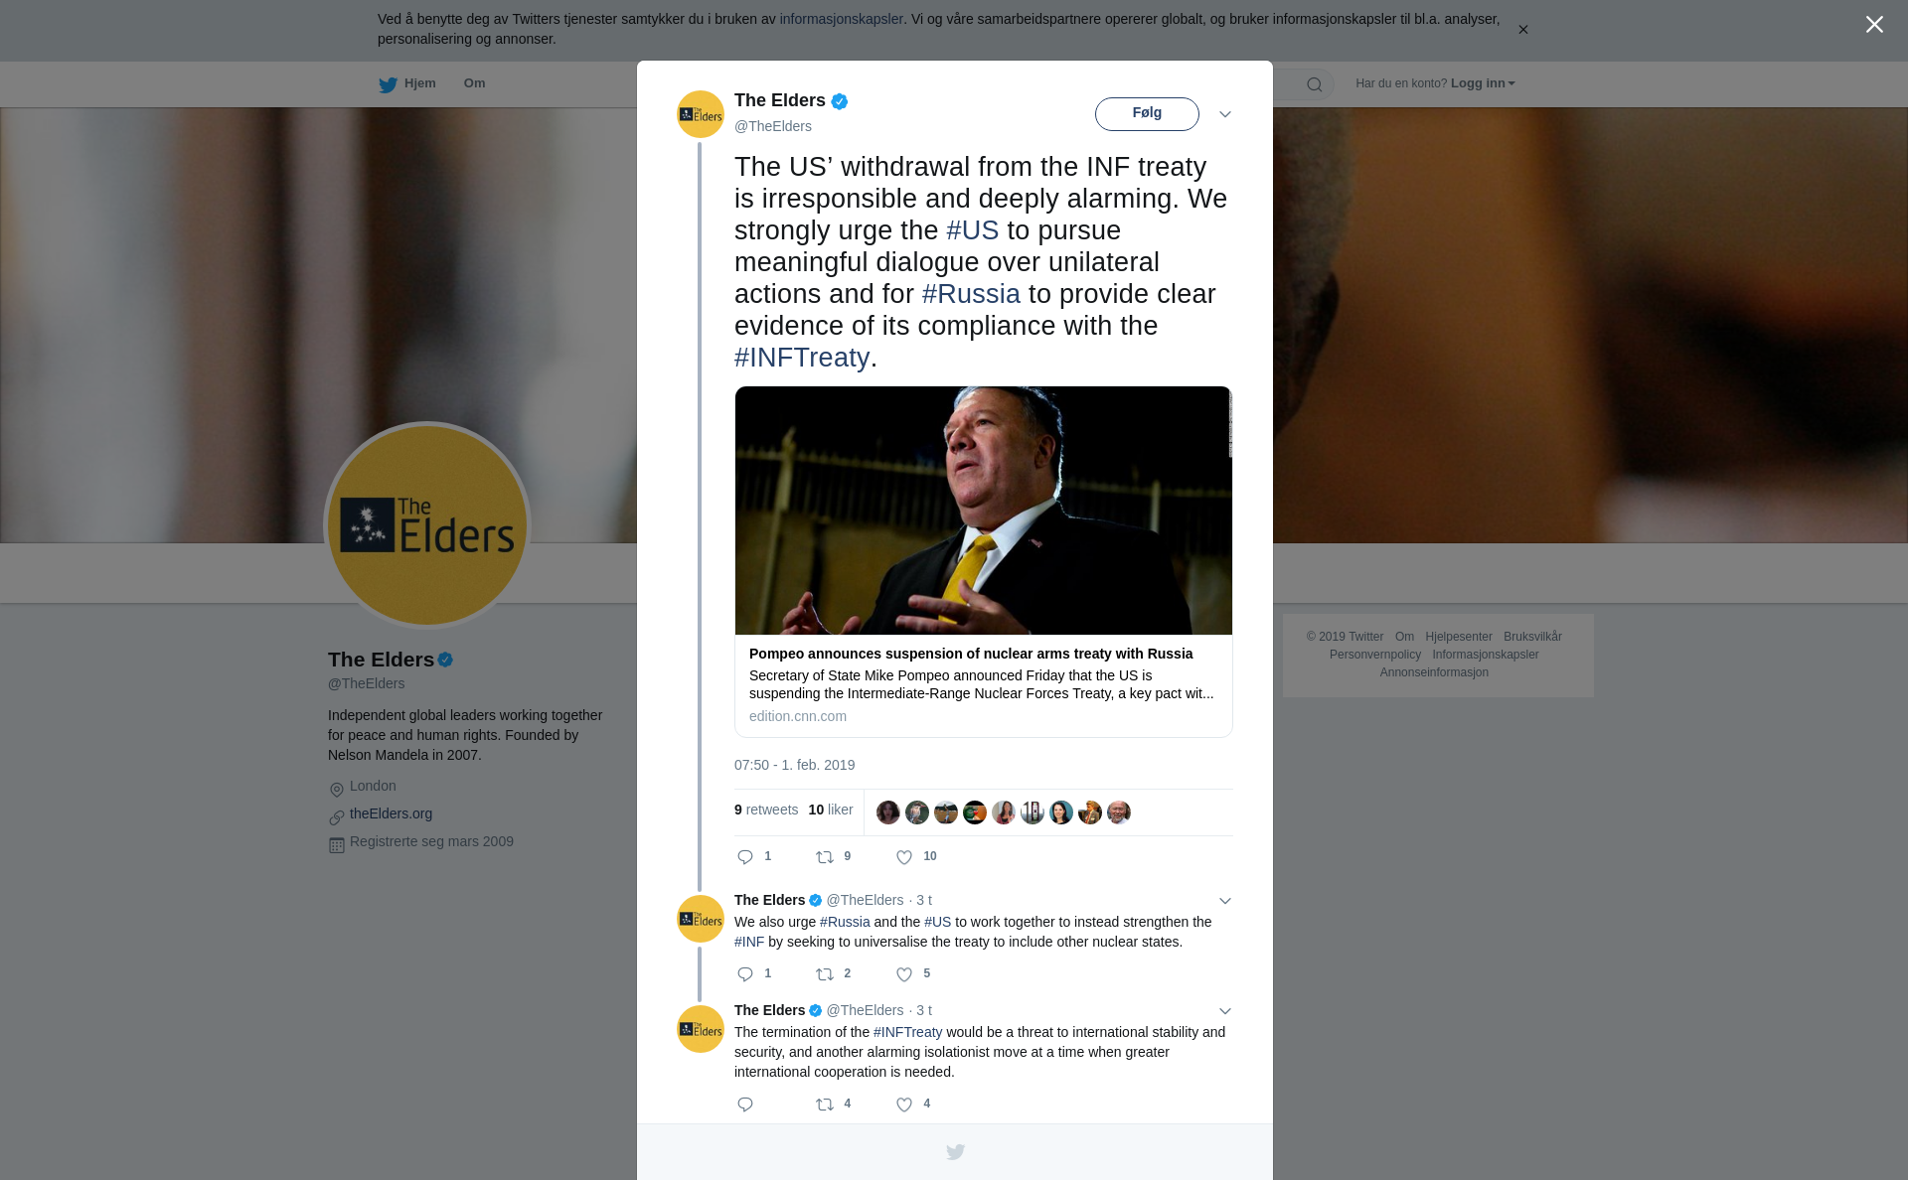Open the Pompeo CNN article thumbnail
Screen dimensions: 1908x1180
tap(984, 511)
